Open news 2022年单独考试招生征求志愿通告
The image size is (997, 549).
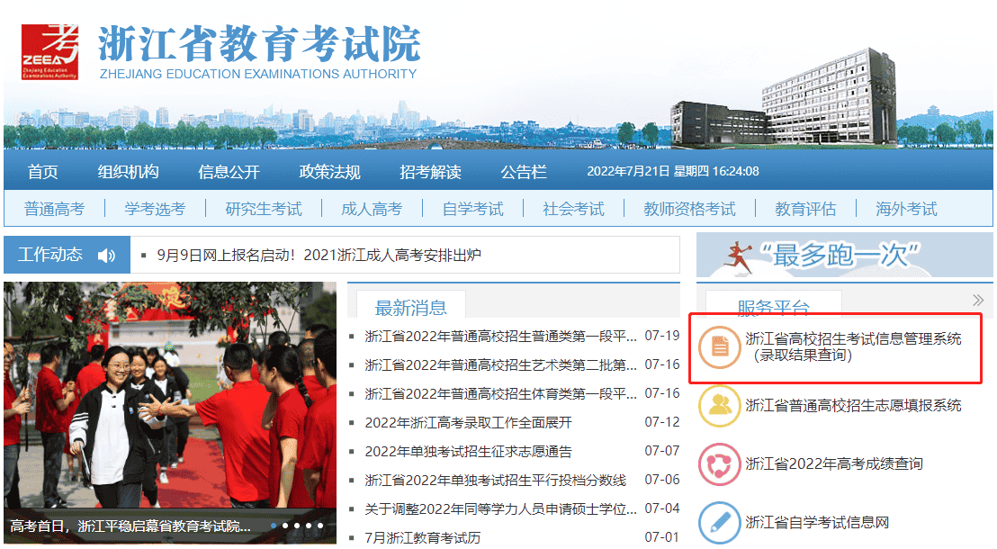pyautogui.click(x=469, y=451)
